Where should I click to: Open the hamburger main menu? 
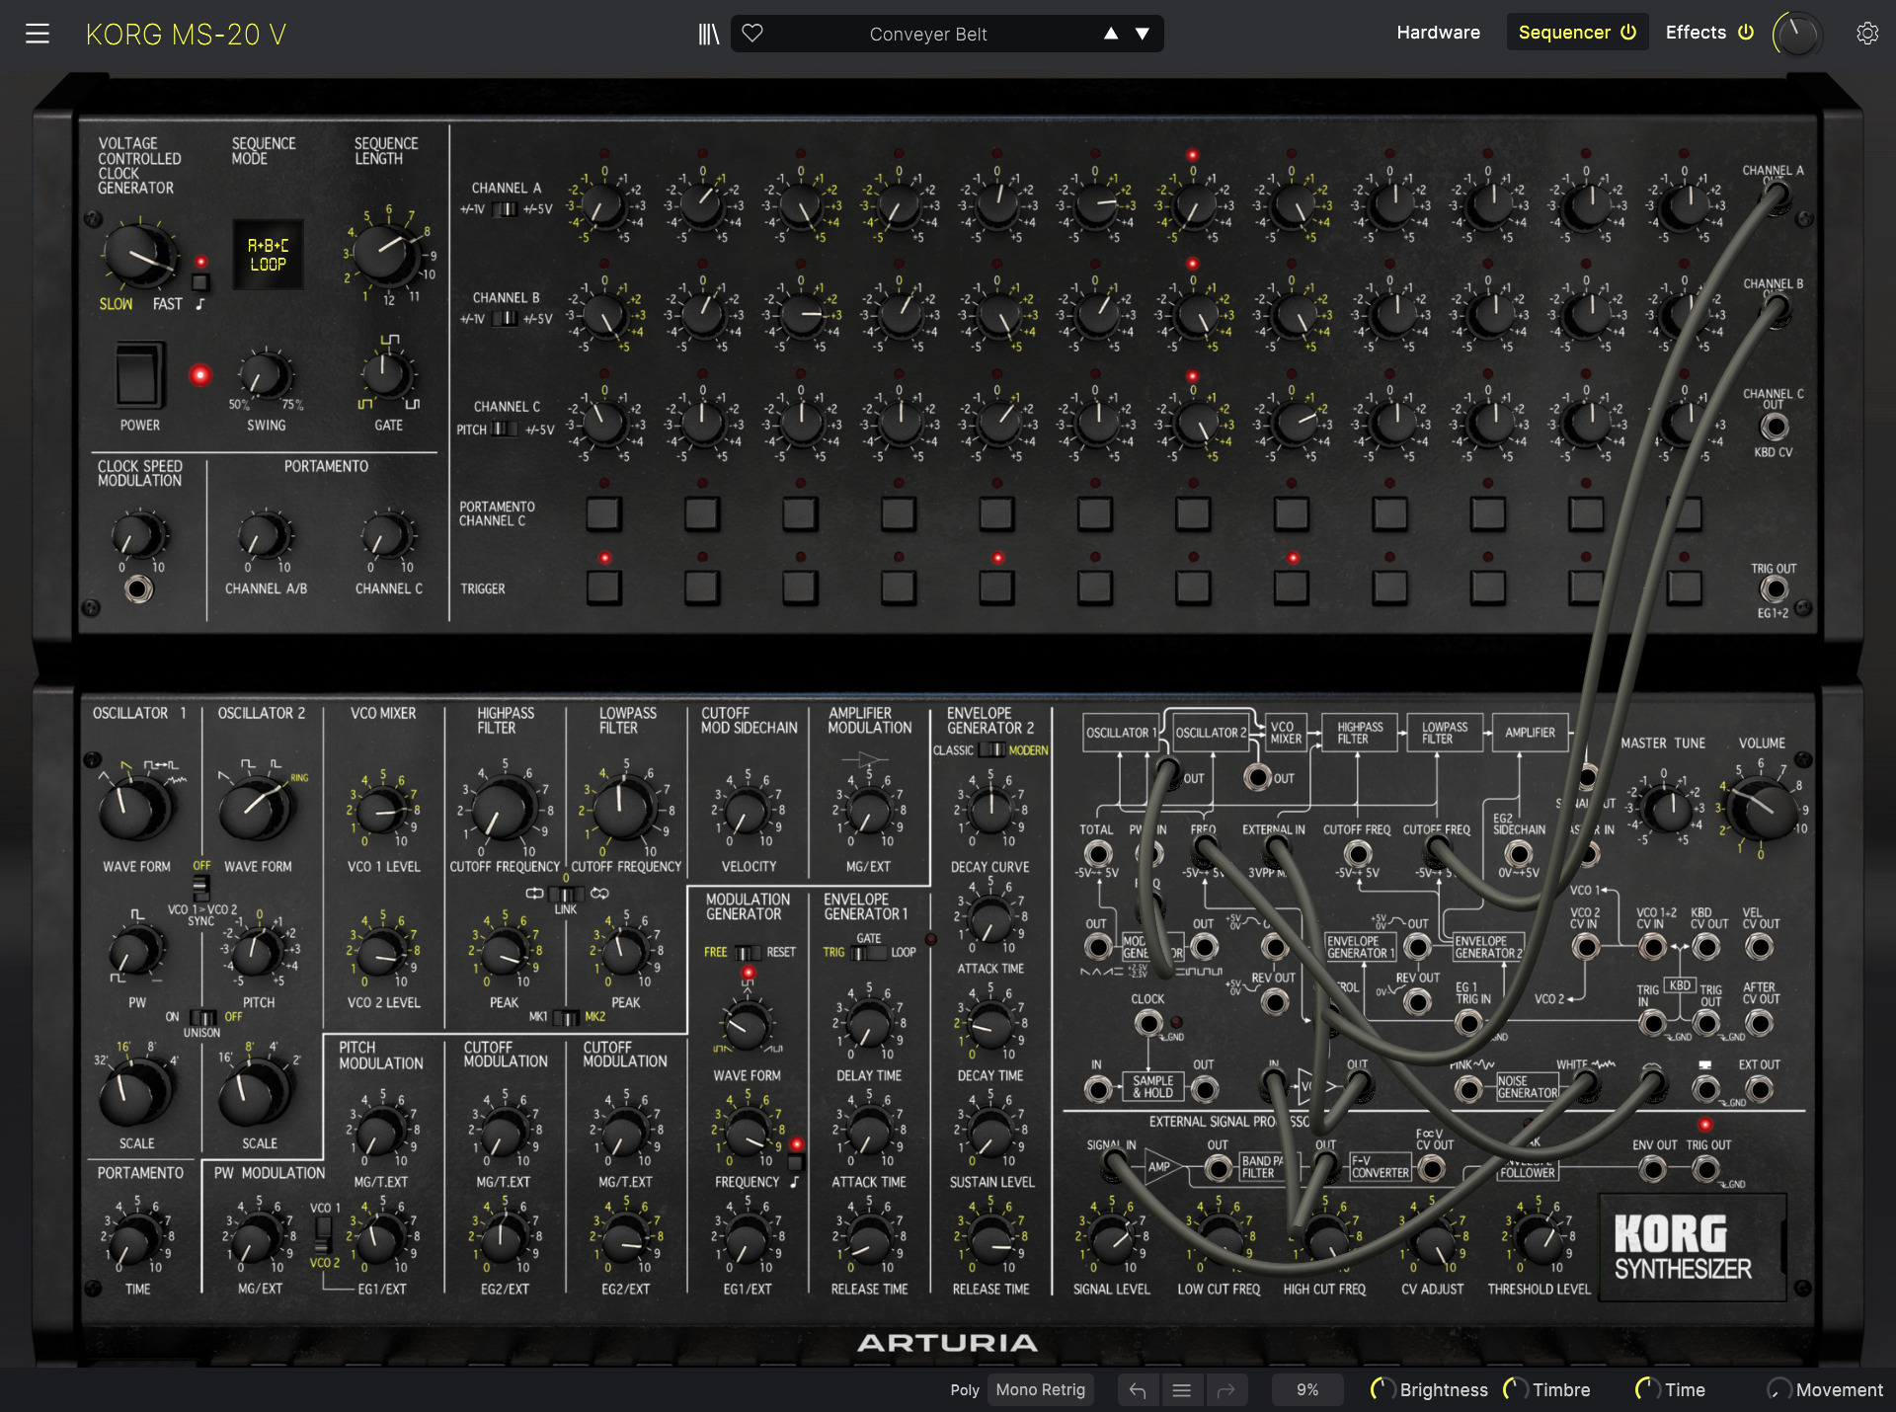pos(38,34)
